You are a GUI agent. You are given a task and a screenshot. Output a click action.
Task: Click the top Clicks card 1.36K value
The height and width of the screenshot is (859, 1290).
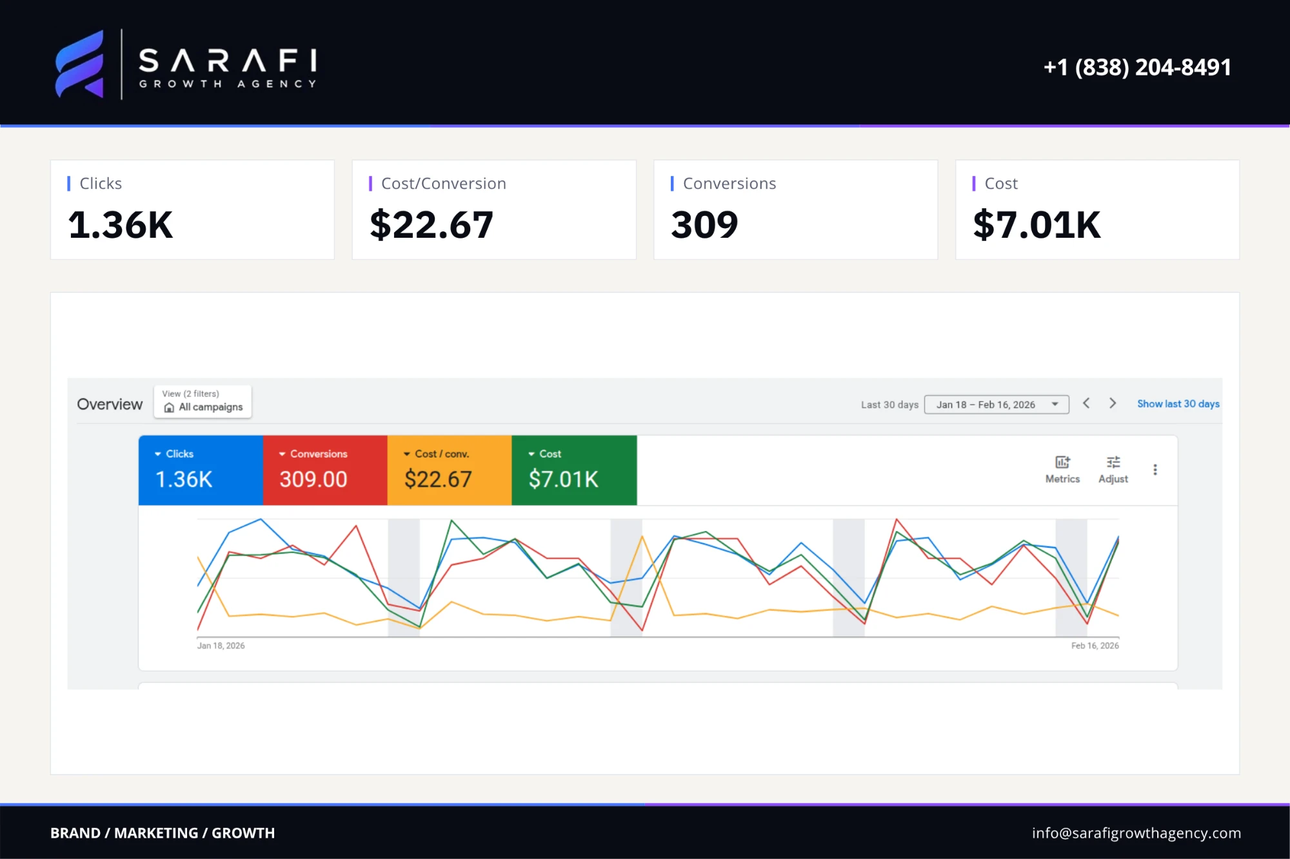tap(121, 225)
